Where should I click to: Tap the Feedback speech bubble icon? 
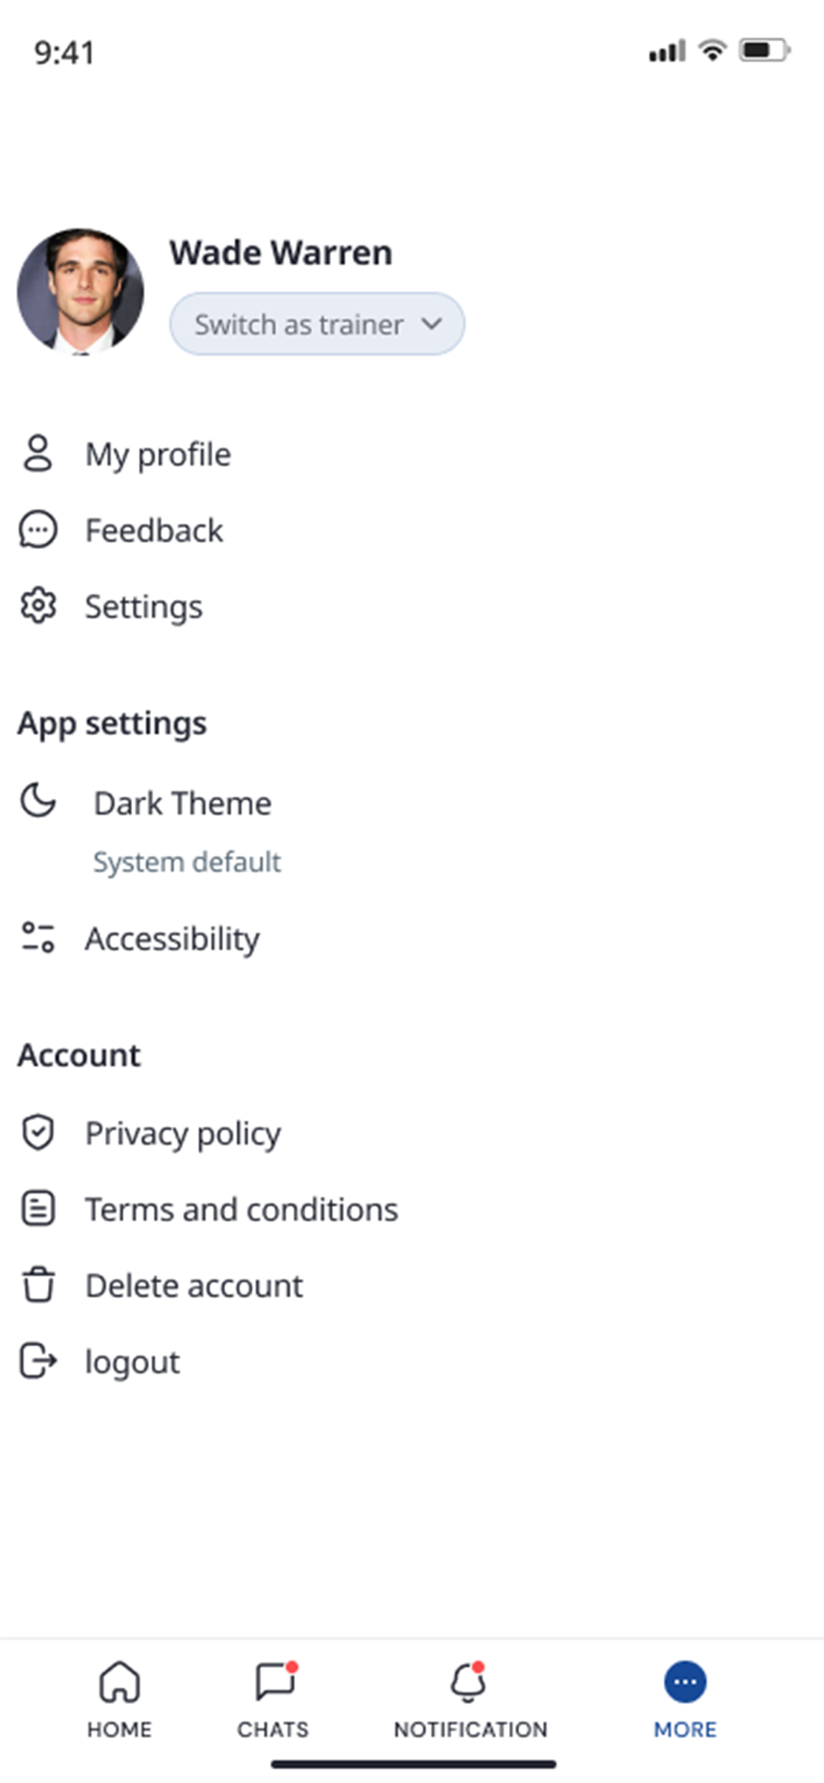point(37,530)
